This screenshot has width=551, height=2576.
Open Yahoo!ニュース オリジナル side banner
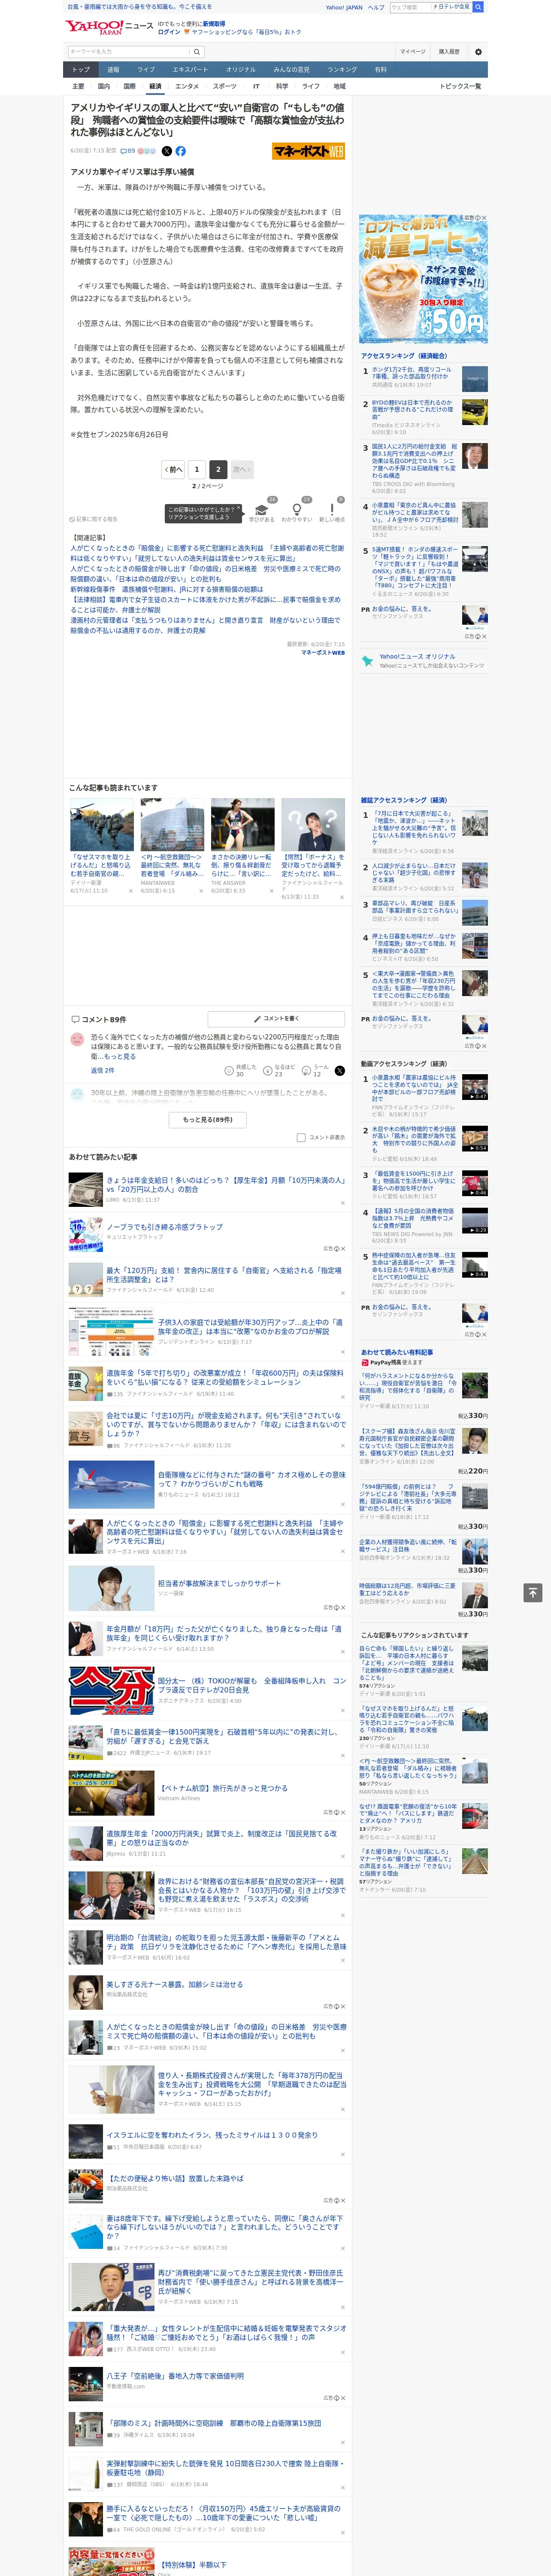423,661
